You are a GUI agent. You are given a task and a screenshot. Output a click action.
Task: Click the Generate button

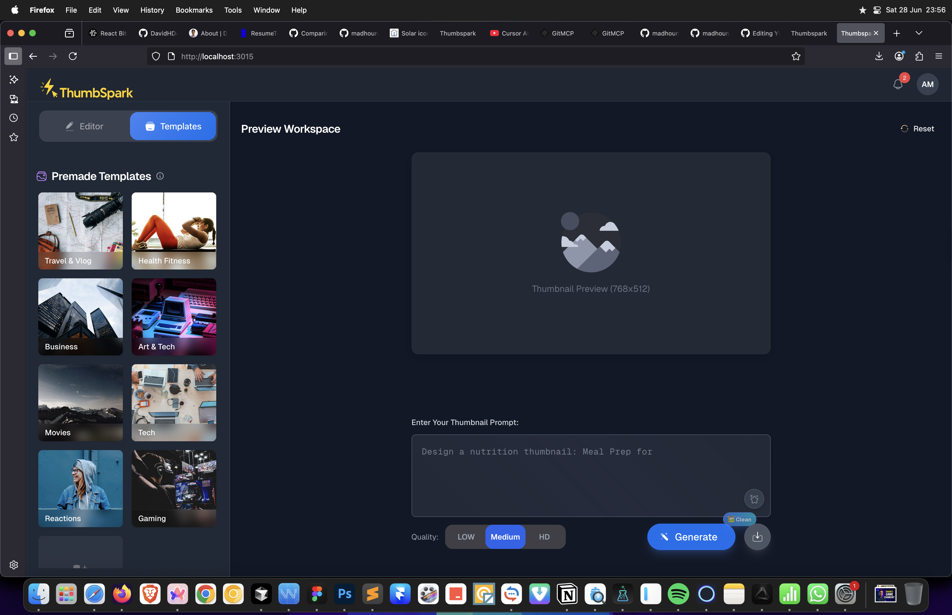(691, 537)
